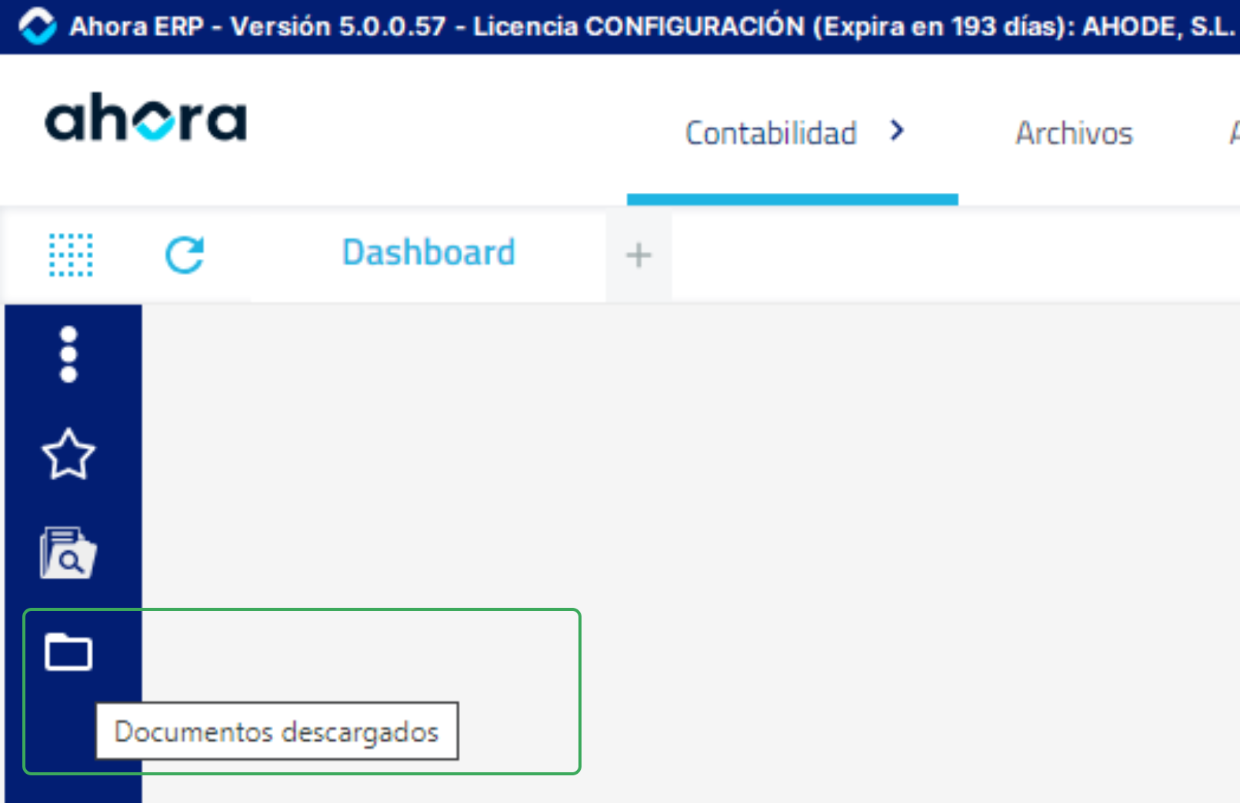
Task: Click the blue underline beneath Contabilidad
Action: click(x=792, y=200)
